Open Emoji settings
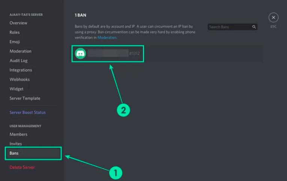 click(15, 42)
